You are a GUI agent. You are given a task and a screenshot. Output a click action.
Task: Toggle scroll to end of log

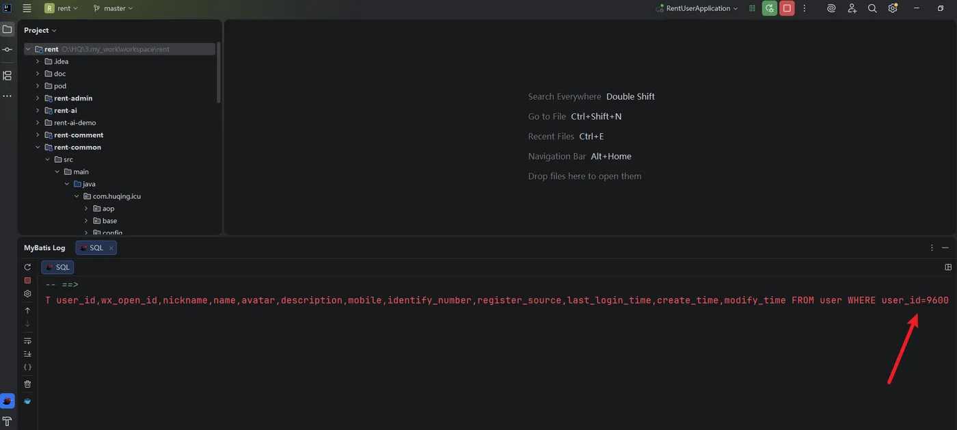pyautogui.click(x=27, y=354)
